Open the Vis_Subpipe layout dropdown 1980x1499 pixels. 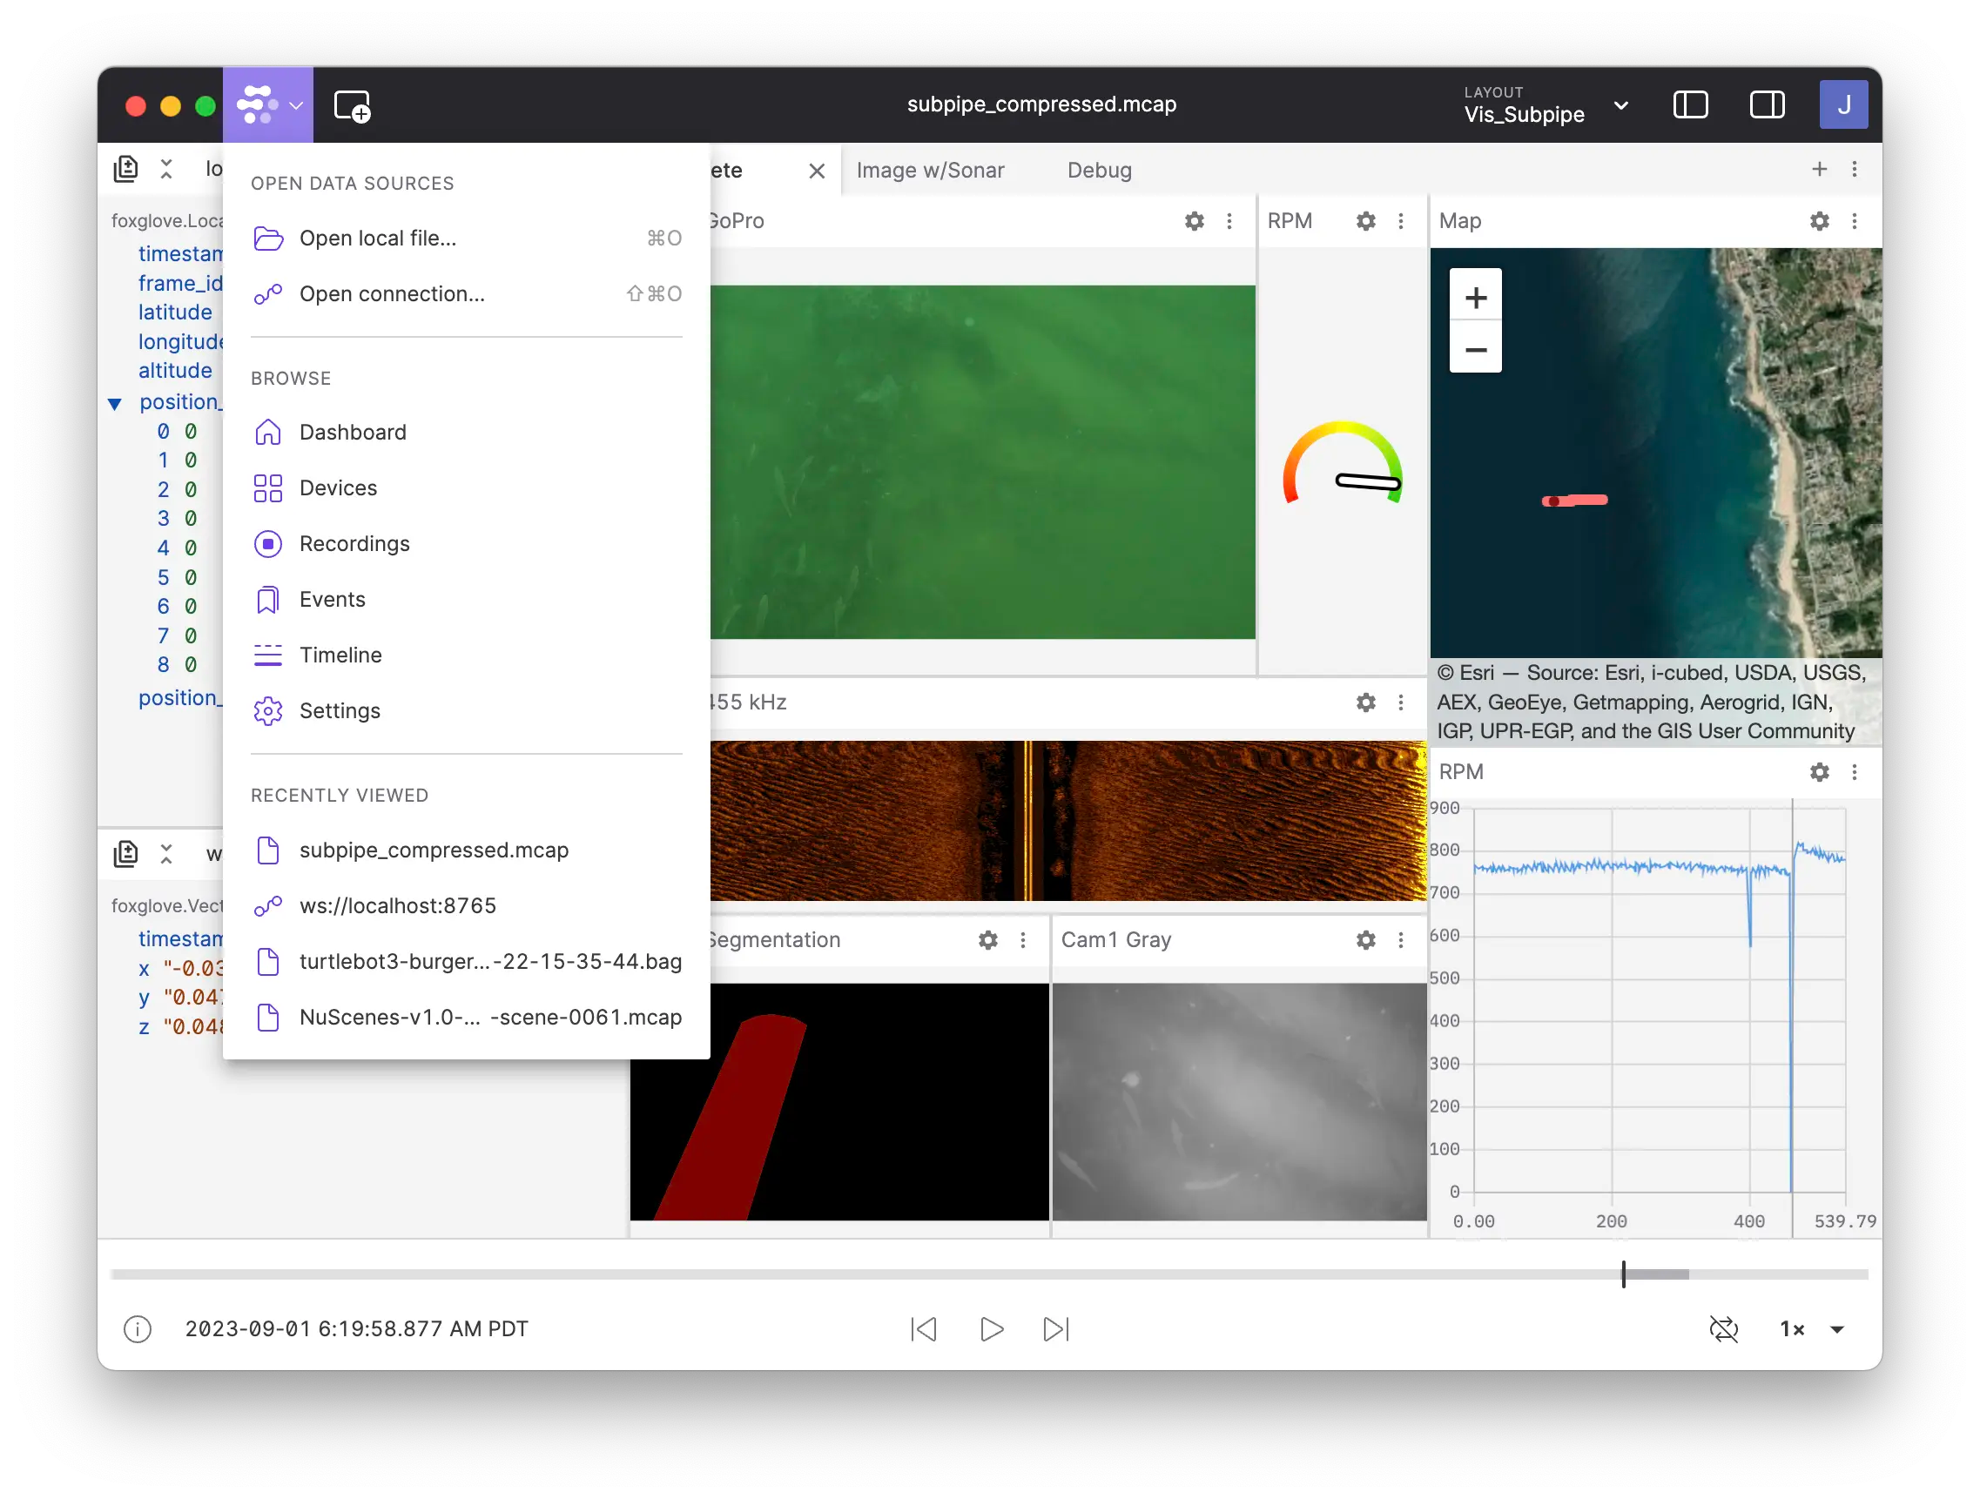[1546, 104]
